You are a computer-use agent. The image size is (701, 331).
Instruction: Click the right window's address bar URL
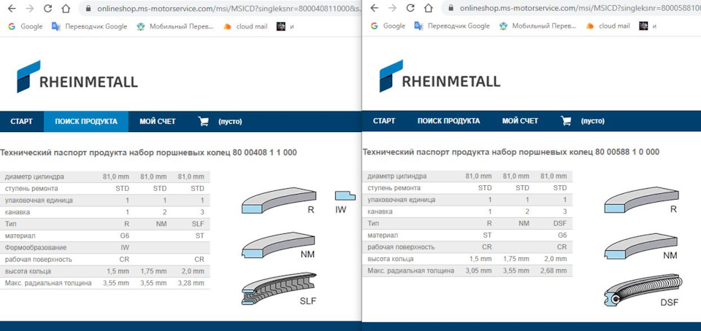click(581, 8)
